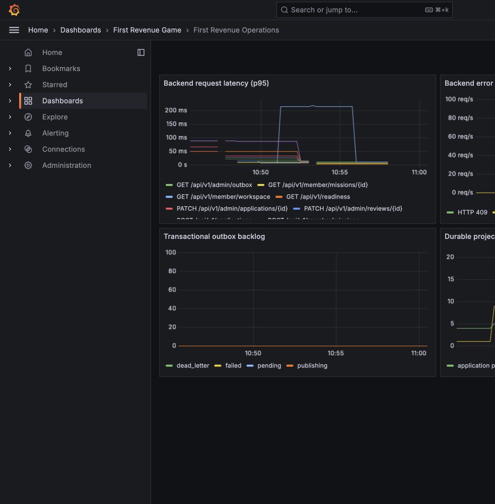The height and width of the screenshot is (504, 495).
Task: Click the '200 ms' y-axis label
Action: coord(176,110)
